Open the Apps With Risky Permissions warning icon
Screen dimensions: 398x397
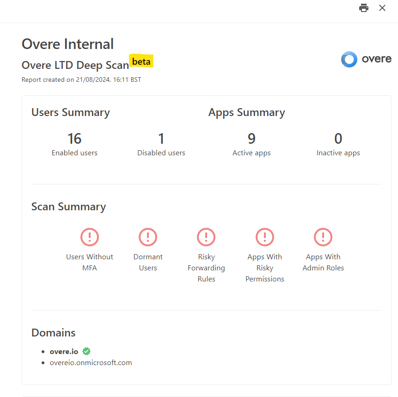click(x=265, y=237)
